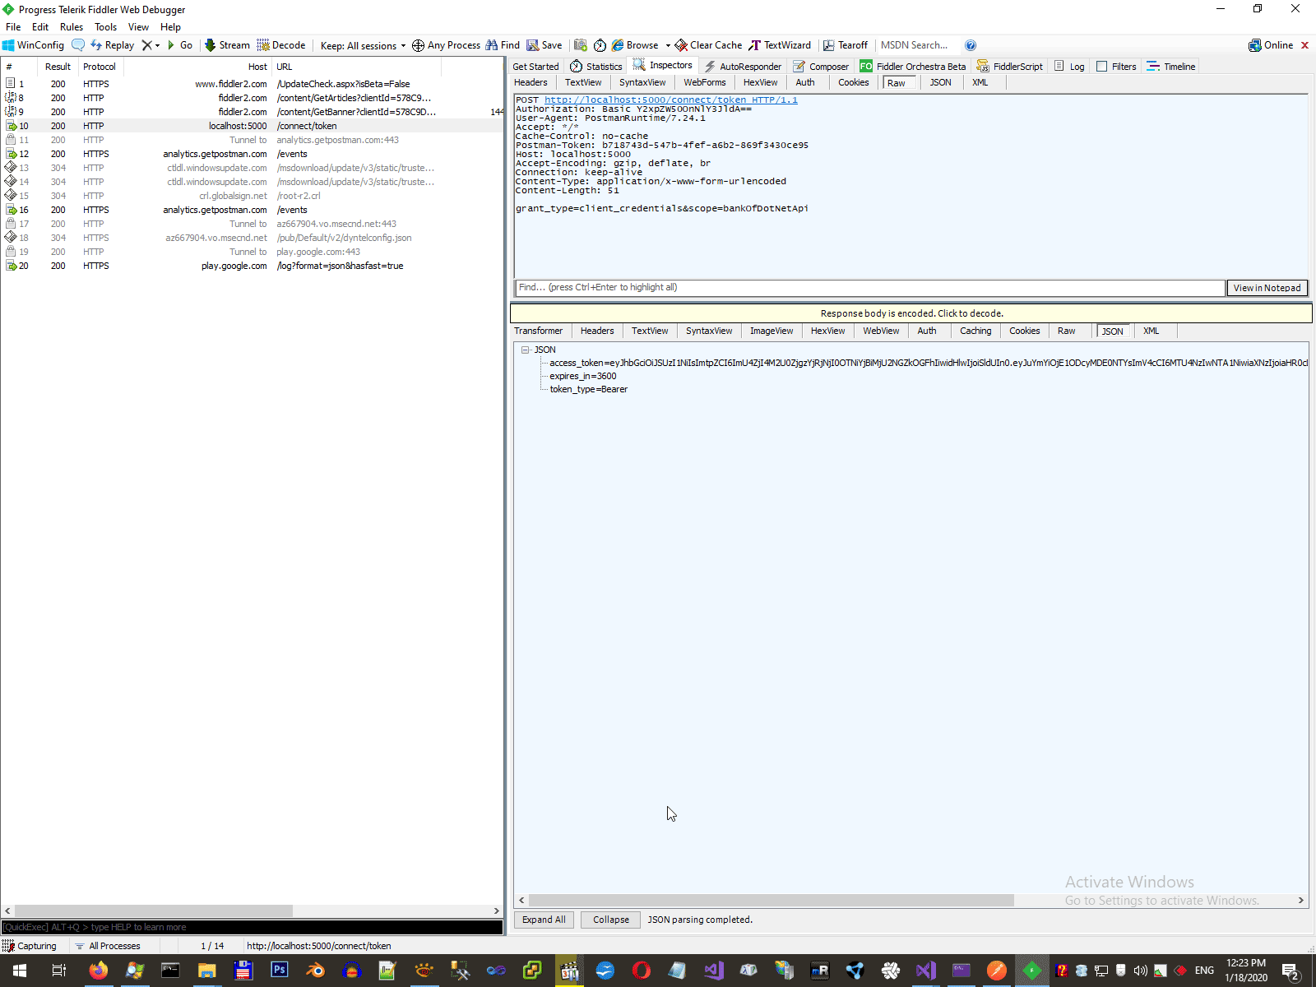Screen dimensions: 1316x987
Task: Click the camera screenshot icon in toolbar
Action: 581,45
